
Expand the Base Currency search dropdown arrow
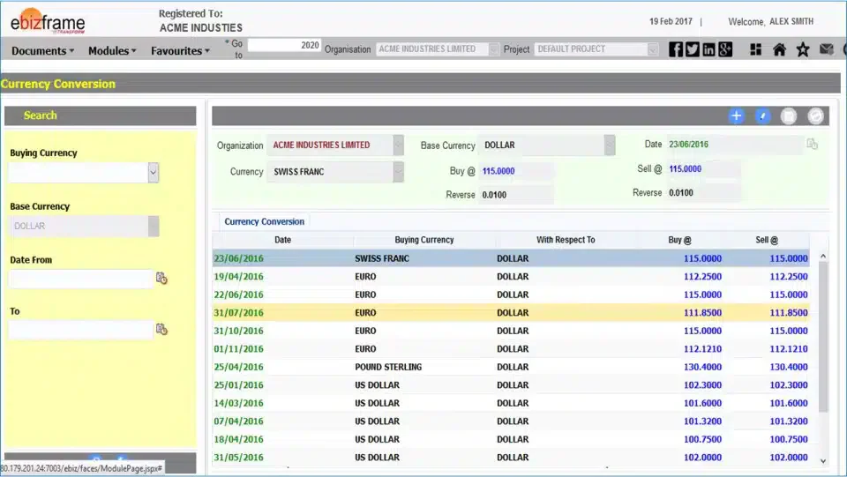pos(154,226)
